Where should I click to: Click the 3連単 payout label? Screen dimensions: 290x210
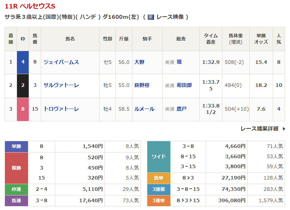click(159, 200)
